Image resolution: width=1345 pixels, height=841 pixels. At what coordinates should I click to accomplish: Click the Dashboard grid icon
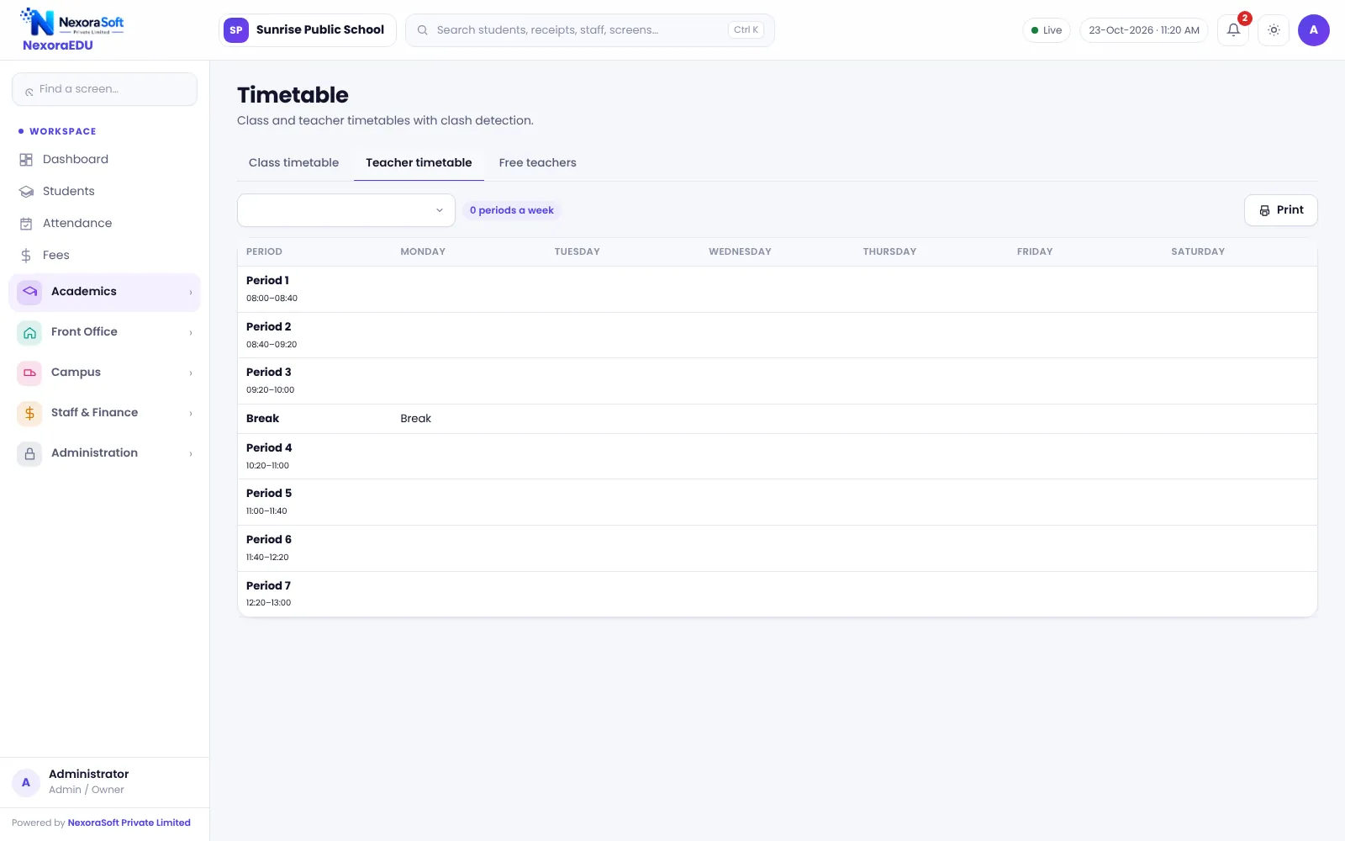(x=26, y=160)
